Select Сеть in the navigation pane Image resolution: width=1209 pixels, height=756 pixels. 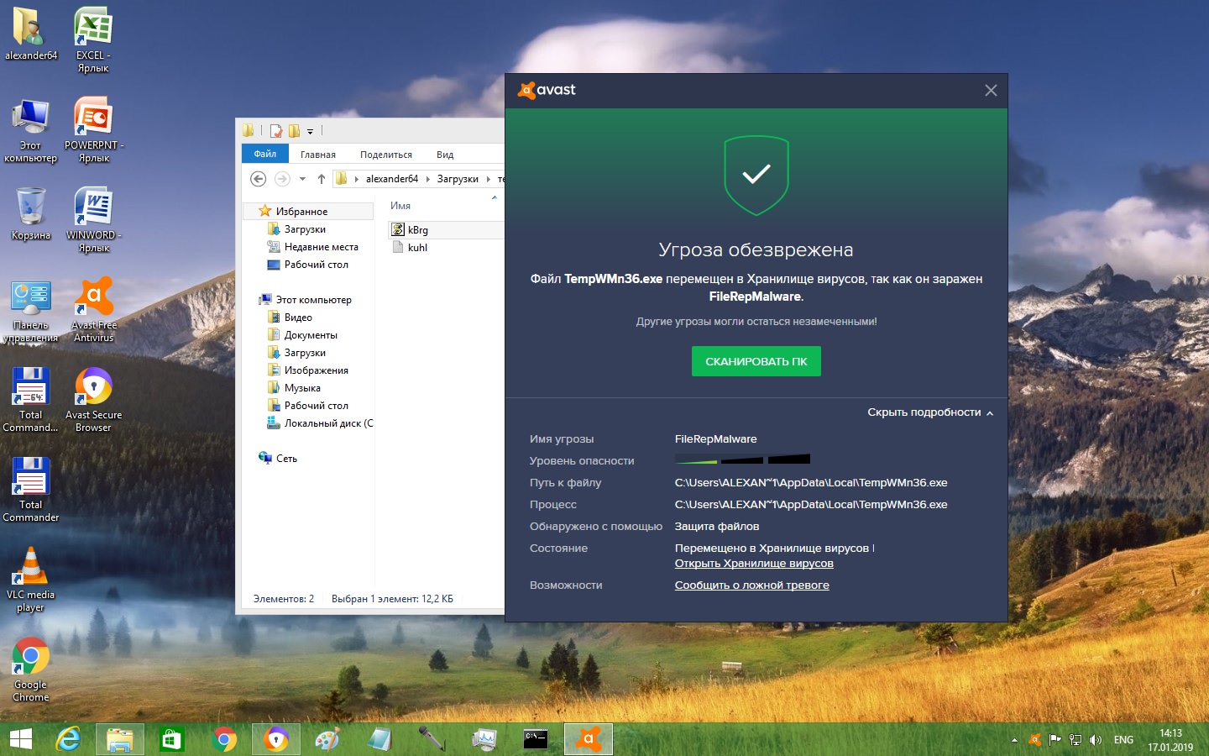[x=278, y=459]
